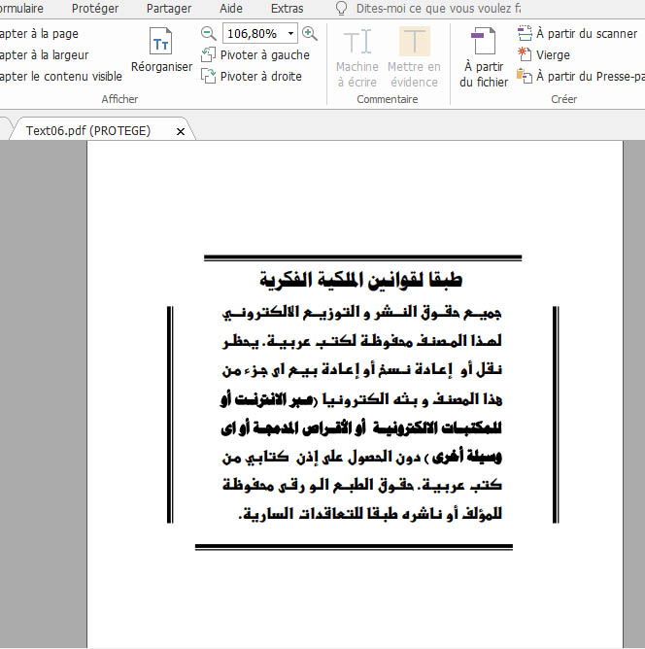Screen dimensions: 645x649
Task: Create PDF from Presse-papiers
Action: click(x=581, y=76)
